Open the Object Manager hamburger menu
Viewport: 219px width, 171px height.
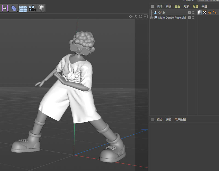point(152,6)
